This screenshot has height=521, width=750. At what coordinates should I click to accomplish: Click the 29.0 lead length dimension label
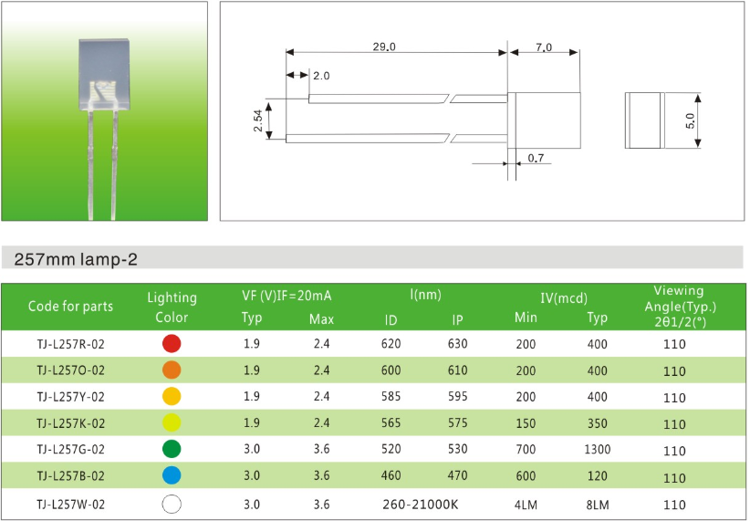point(384,47)
